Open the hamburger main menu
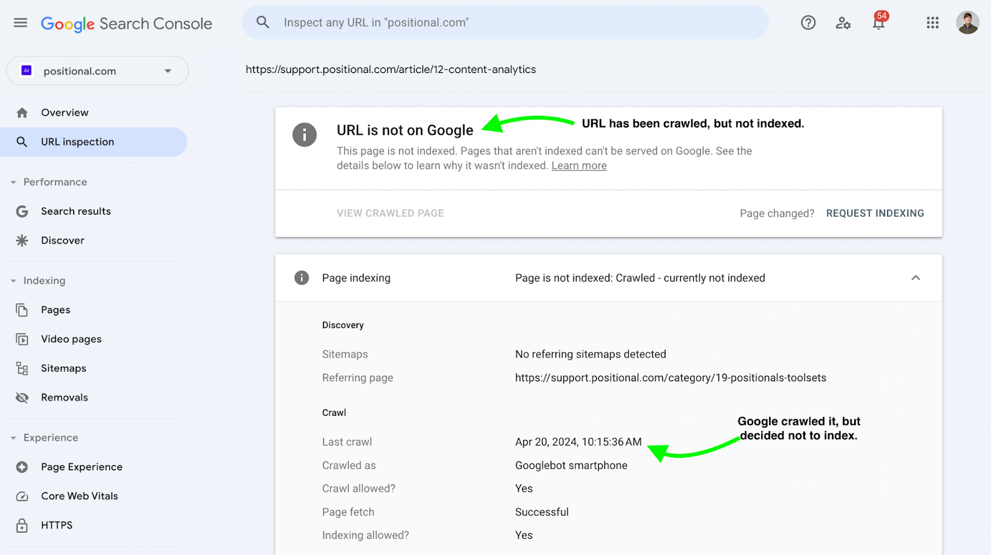Screen dimensions: 991x555 click(20, 23)
